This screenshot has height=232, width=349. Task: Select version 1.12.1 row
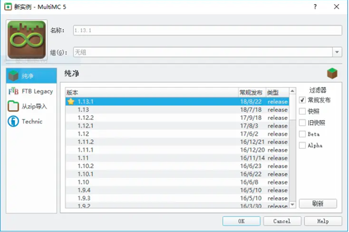[177, 126]
